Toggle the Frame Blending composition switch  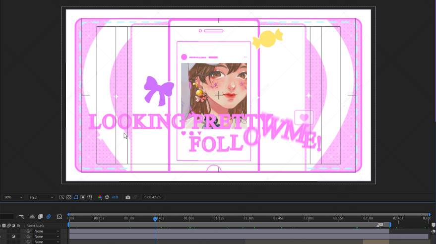pos(40,217)
